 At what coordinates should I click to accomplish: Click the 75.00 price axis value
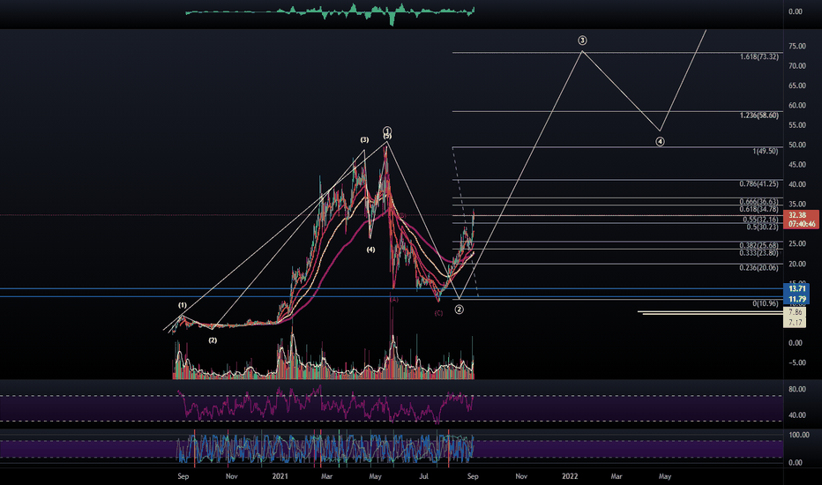[796, 46]
